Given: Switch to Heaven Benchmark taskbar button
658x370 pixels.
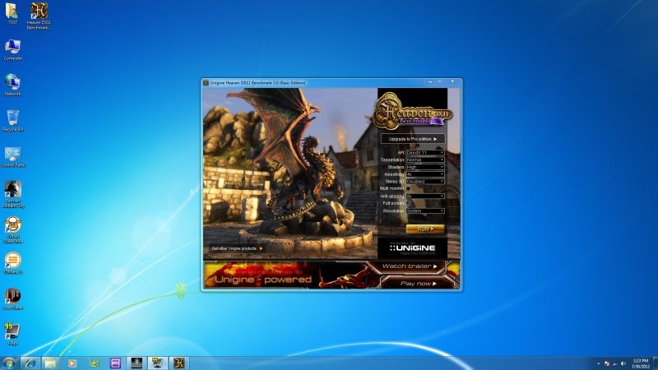Looking at the screenshot, I should 179,363.
